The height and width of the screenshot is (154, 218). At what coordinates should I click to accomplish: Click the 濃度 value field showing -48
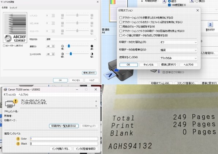[x=49, y=46]
